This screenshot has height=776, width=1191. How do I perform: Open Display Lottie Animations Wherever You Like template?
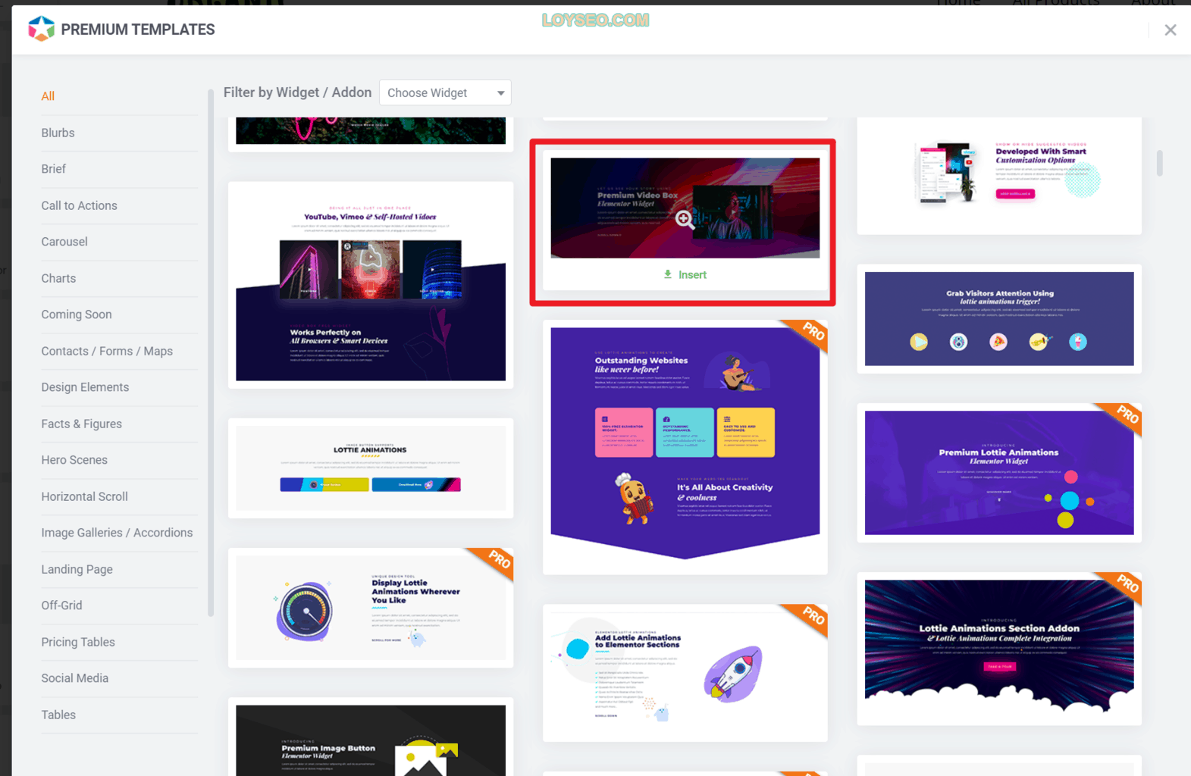tap(371, 608)
